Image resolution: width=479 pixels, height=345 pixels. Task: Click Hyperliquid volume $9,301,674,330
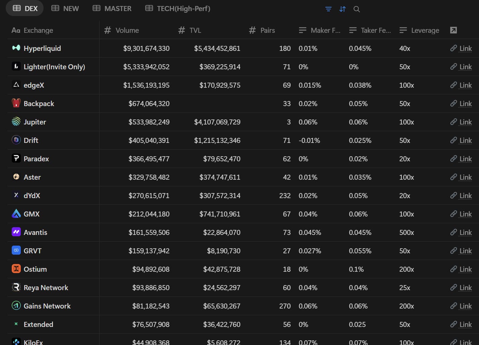coord(146,48)
